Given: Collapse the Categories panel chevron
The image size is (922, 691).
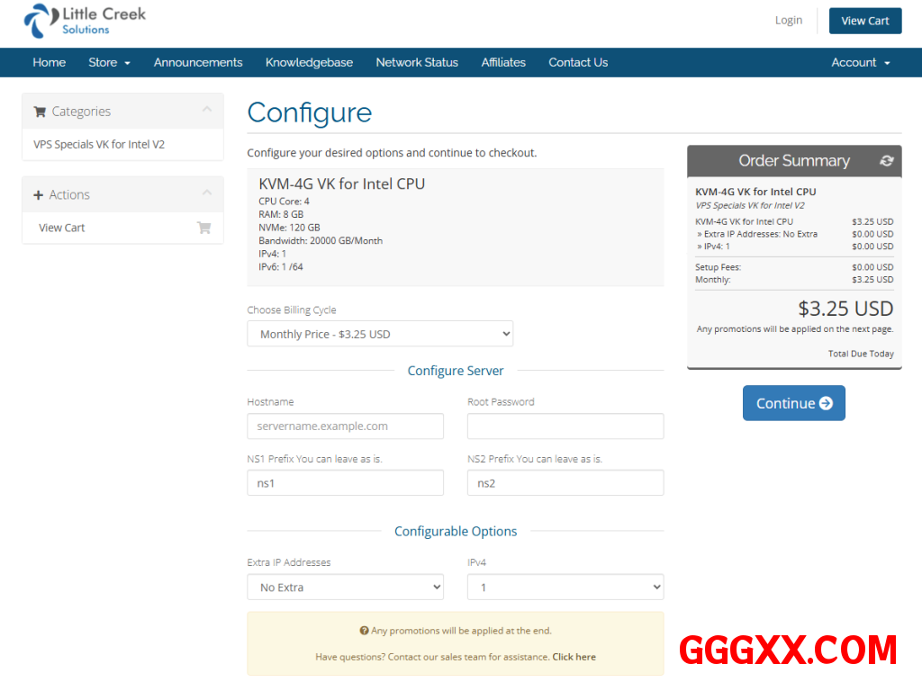Looking at the screenshot, I should coord(207,110).
